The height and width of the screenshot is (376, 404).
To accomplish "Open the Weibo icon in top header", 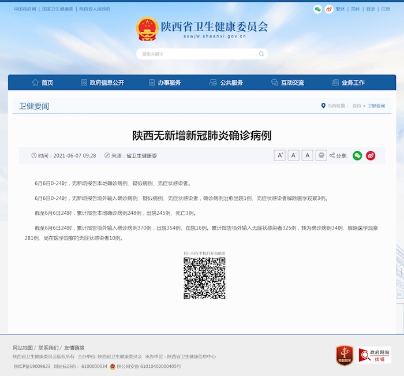I will (328, 9).
